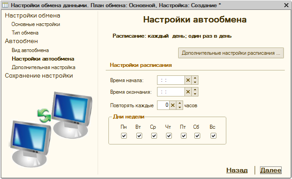Screen dimensions: 292x179
Task: Clear the Время начала field with X icon
Action: pos(188,80)
